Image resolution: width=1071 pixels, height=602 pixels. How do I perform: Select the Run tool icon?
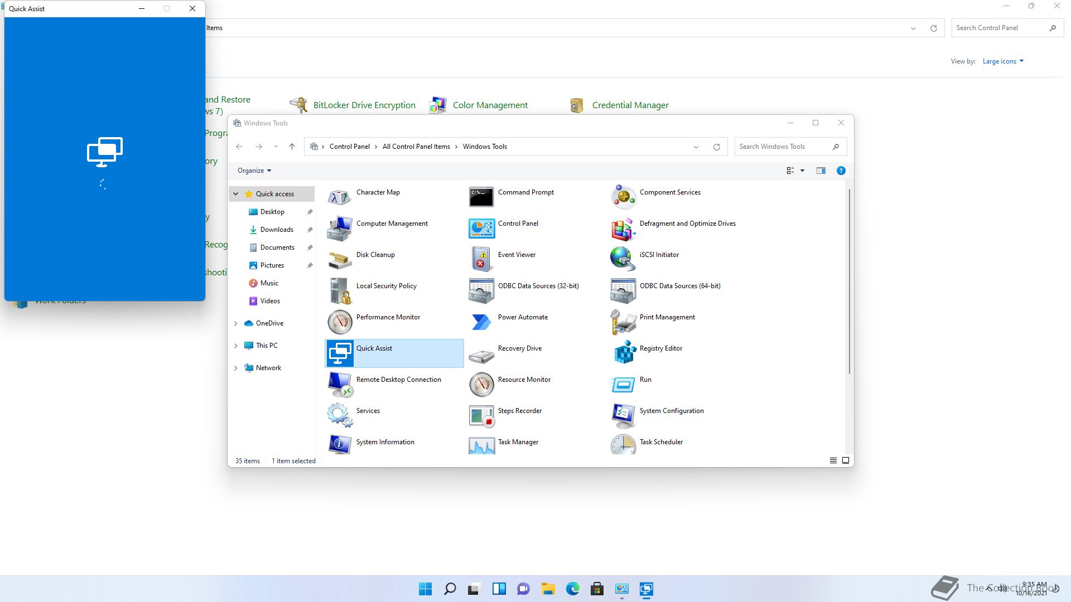point(623,384)
